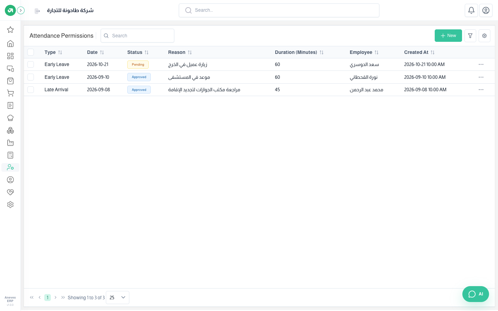This screenshot has height=311, width=498.
Task: Open the rows-per-page dropdown showing 25
Action: [x=118, y=298]
